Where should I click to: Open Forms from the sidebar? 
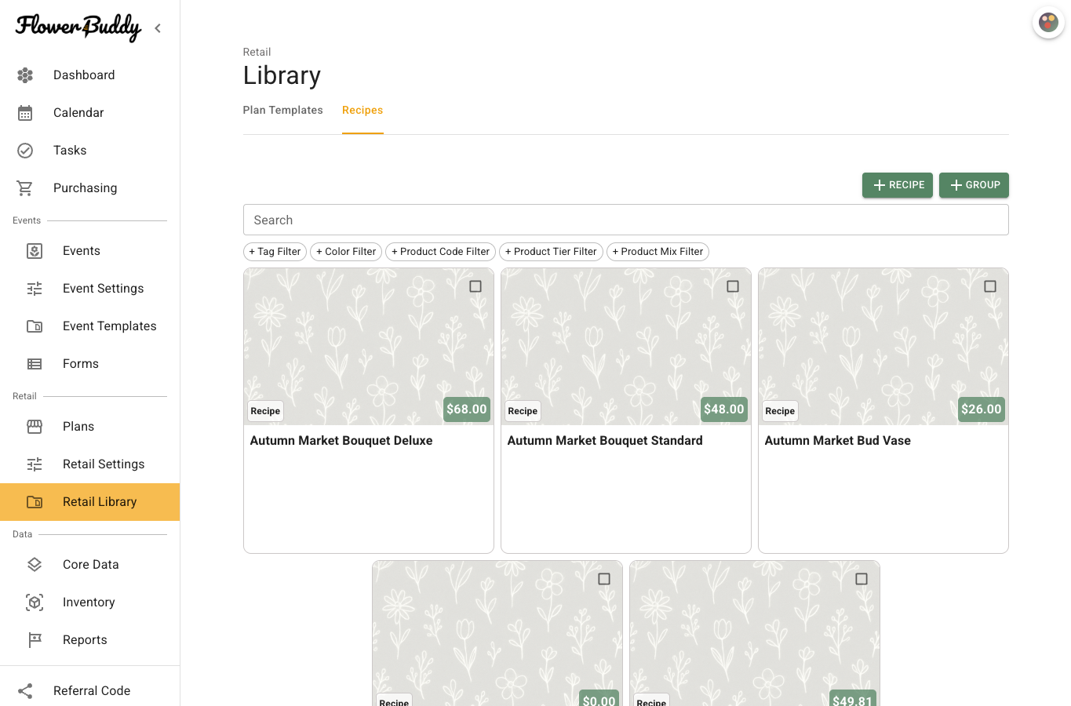[89, 364]
